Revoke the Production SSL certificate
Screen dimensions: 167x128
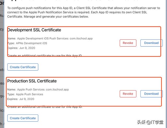point(128,94)
